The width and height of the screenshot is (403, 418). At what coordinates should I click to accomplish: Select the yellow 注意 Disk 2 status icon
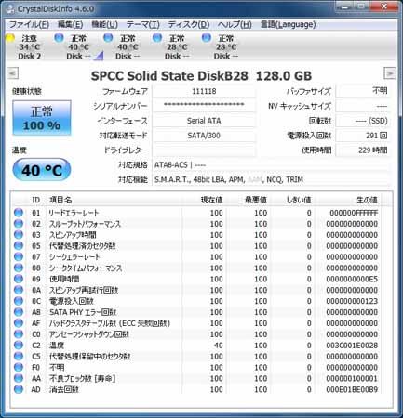pyautogui.click(x=10, y=38)
